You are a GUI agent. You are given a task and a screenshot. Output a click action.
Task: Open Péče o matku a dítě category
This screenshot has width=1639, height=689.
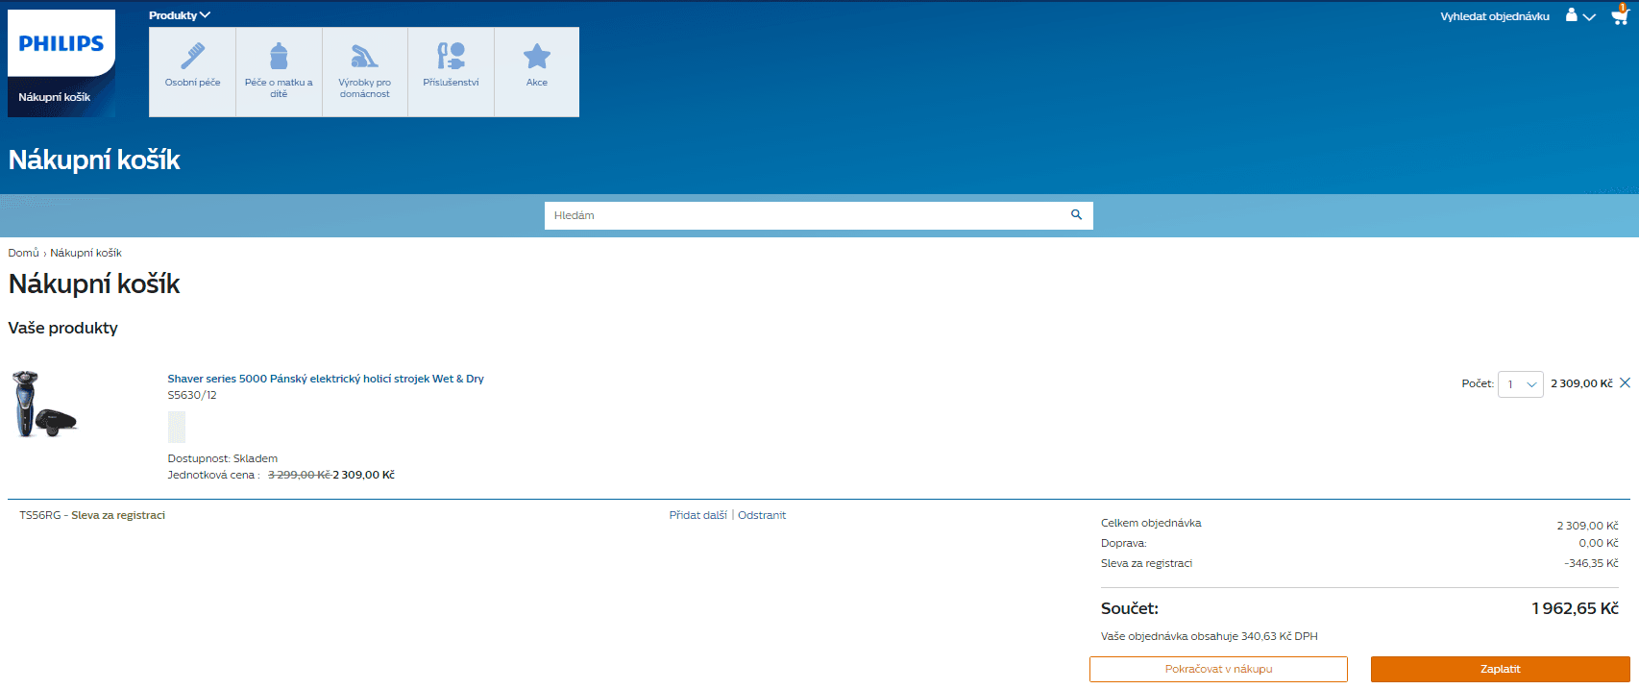[279, 72]
